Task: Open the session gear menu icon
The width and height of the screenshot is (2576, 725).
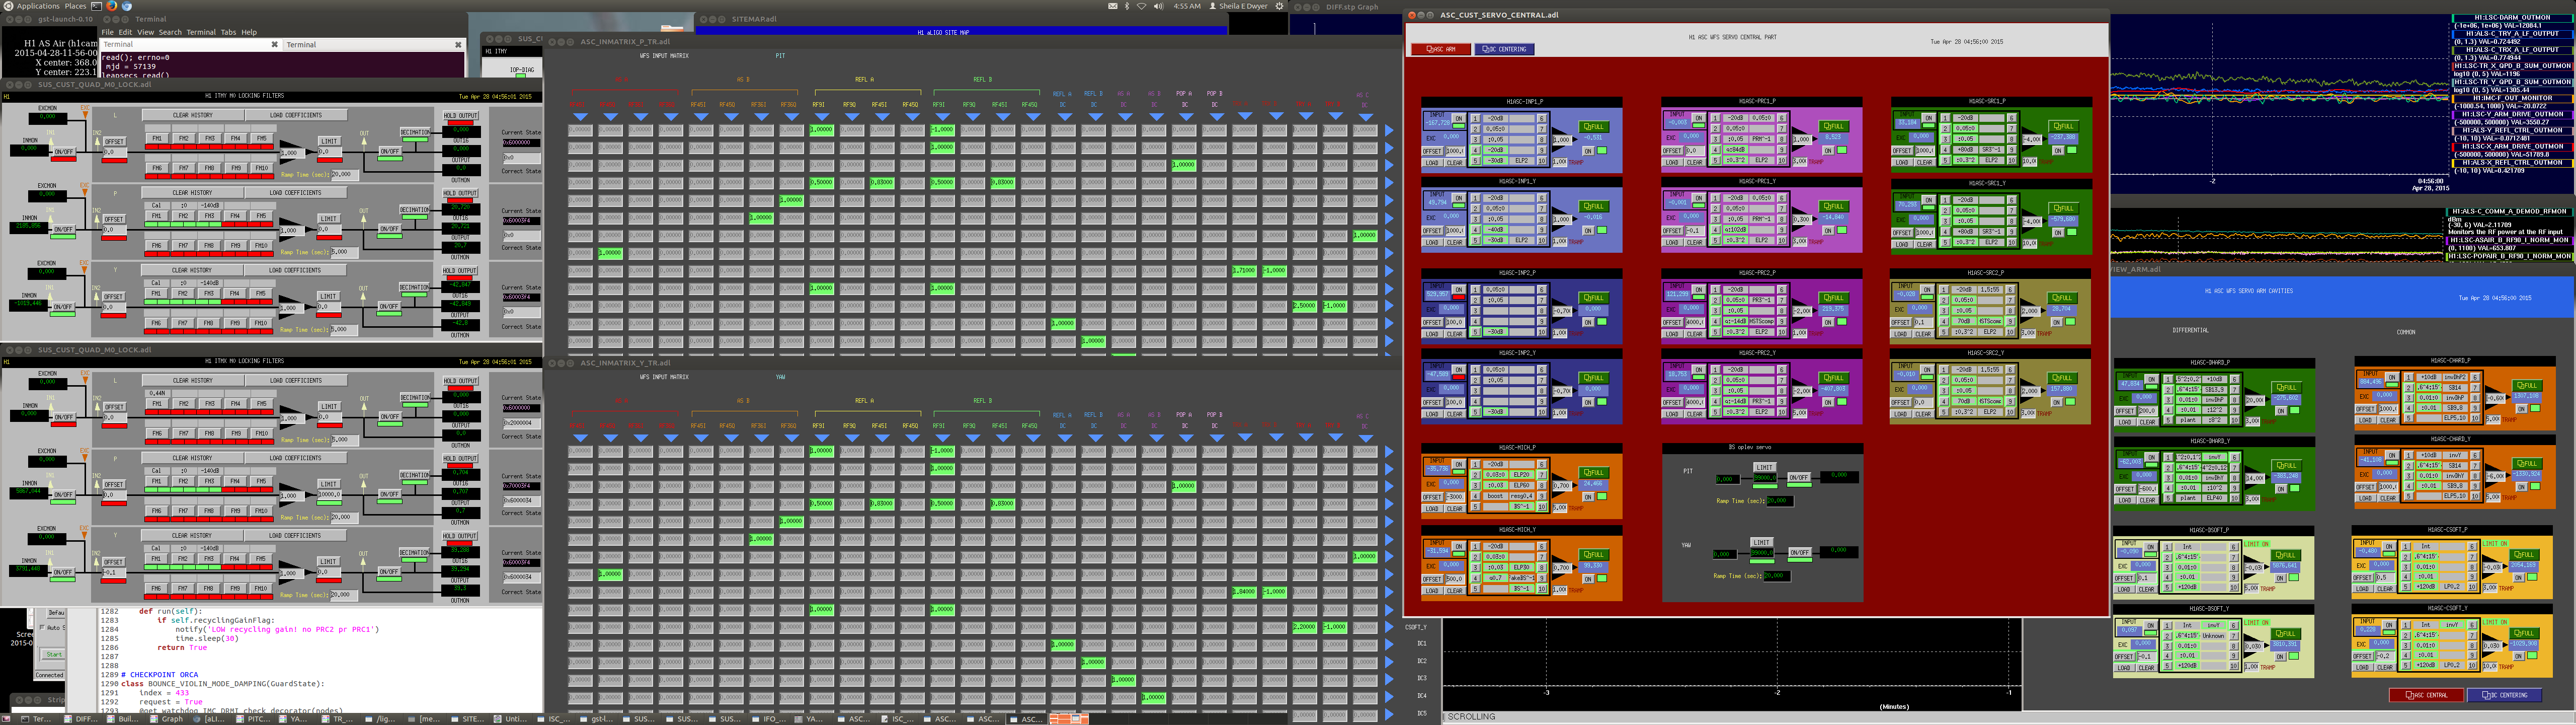Action: coord(1279,6)
